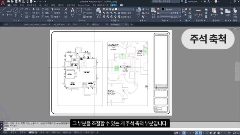Expand the Annotation (주석) panel
The width and height of the screenshot is (240, 135).
coord(82,20)
